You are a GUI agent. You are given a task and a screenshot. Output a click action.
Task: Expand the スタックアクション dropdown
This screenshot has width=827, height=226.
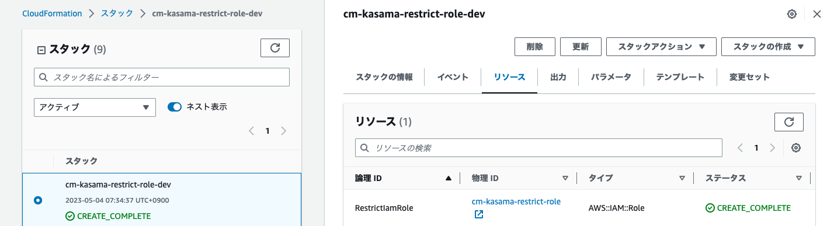661,47
